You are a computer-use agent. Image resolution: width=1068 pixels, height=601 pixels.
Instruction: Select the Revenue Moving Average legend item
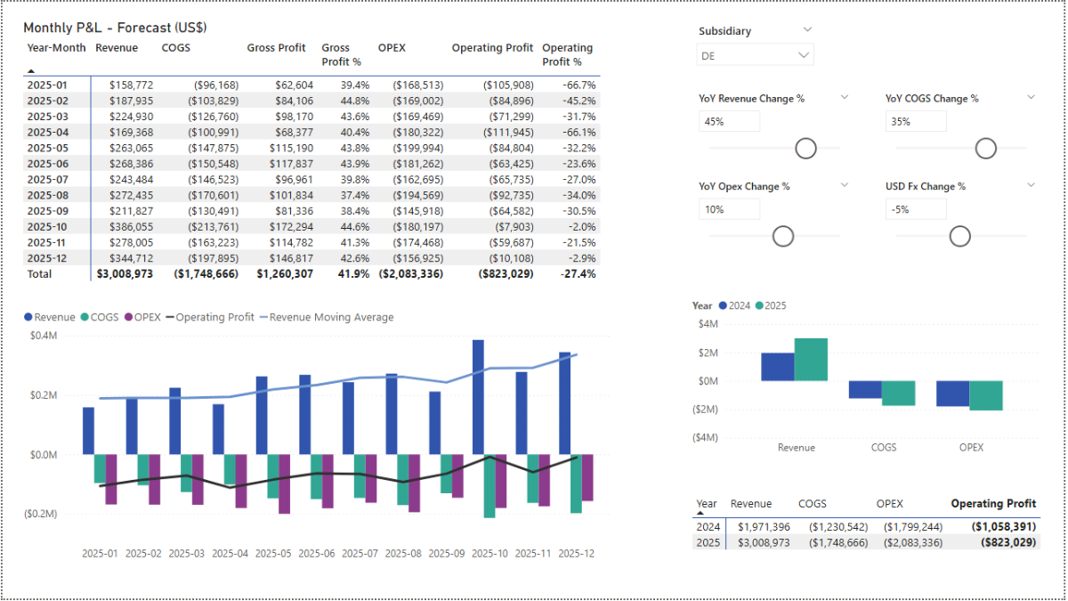329,317
